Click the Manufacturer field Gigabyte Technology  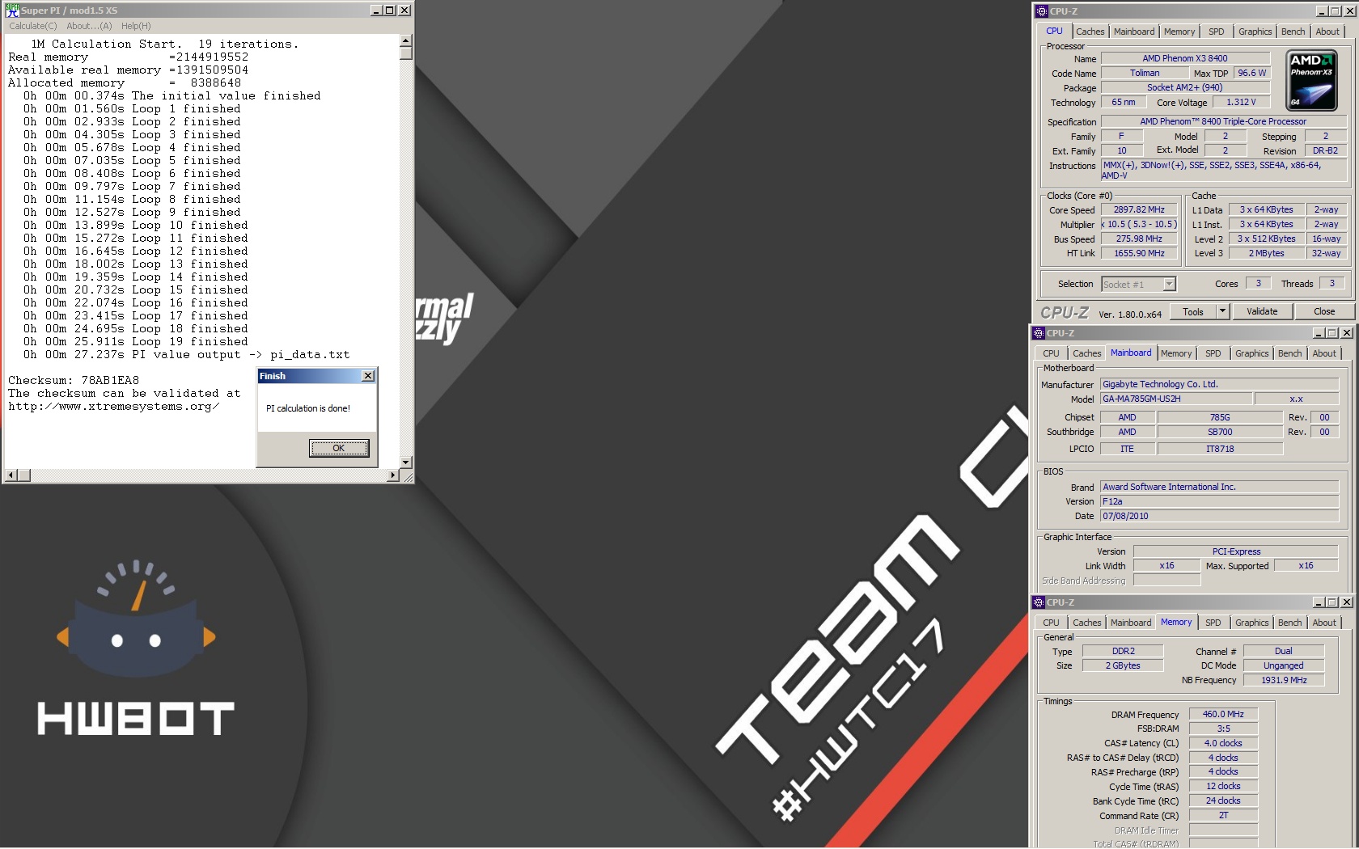pos(1219,384)
